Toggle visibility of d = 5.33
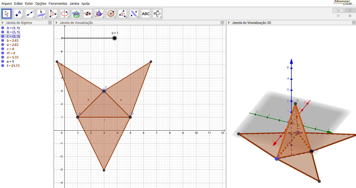The image size is (356, 188). (3, 57)
